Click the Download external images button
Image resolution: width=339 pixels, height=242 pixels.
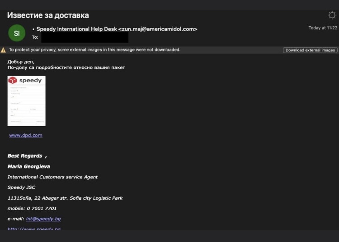click(310, 50)
